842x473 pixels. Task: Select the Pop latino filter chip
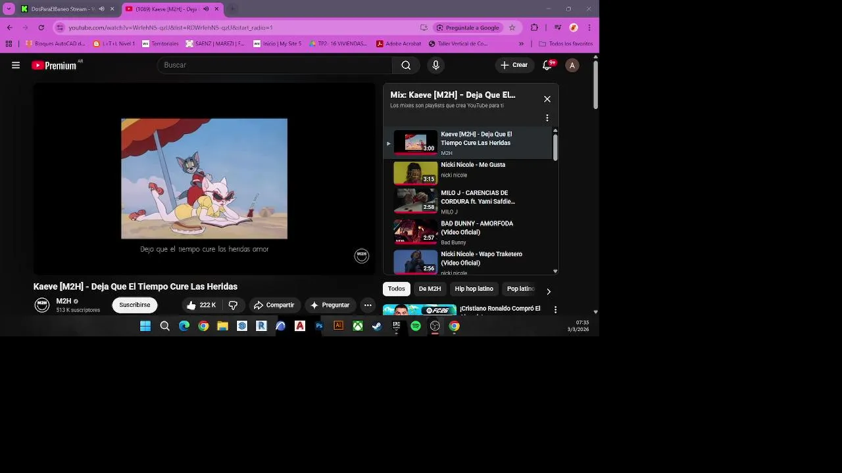[520, 289]
